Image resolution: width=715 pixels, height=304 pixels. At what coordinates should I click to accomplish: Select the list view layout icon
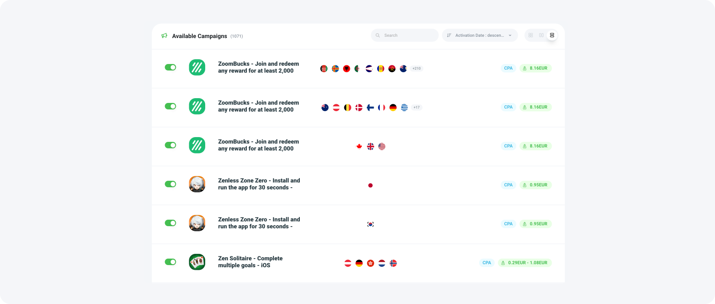tap(552, 35)
